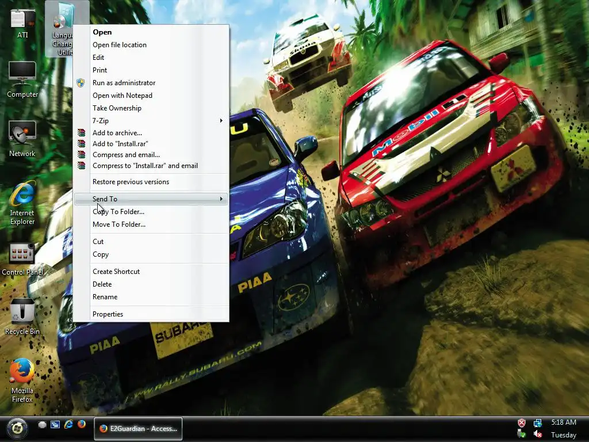Switch to E2Guardian Firefox taskbar button

coord(138,428)
